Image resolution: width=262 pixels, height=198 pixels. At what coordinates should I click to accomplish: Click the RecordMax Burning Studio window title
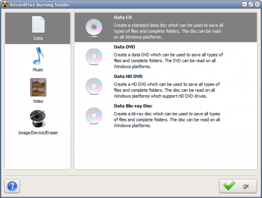pos(39,5)
